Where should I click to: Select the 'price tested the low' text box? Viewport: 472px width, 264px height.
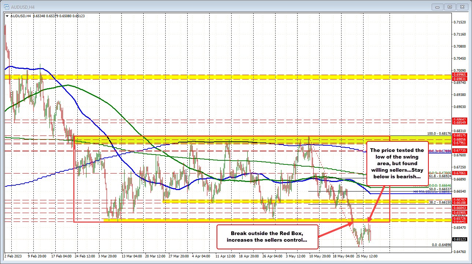(x=397, y=163)
